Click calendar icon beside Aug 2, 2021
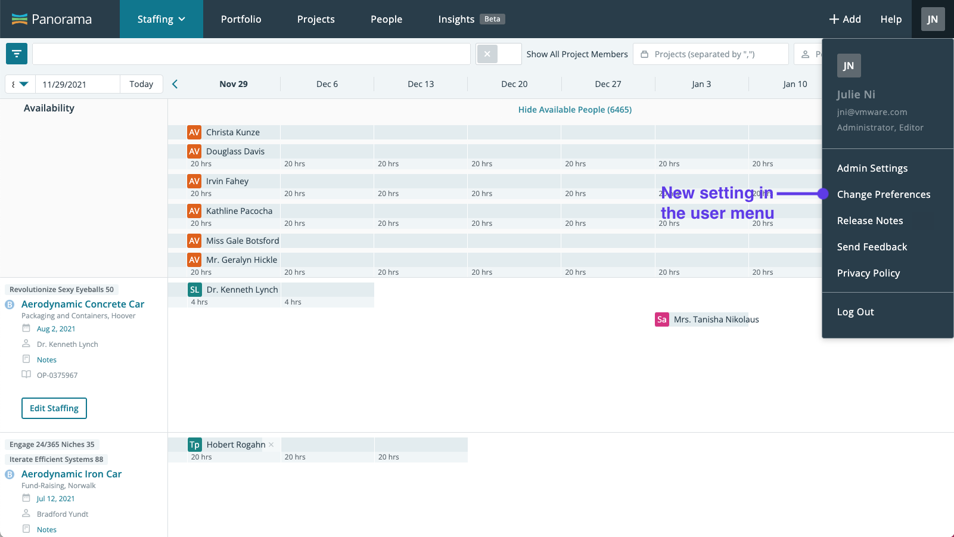The image size is (954, 537). click(26, 328)
